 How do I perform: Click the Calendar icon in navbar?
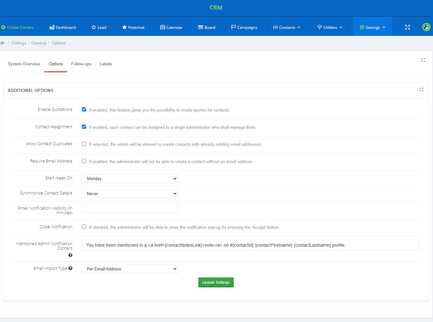[x=162, y=27]
